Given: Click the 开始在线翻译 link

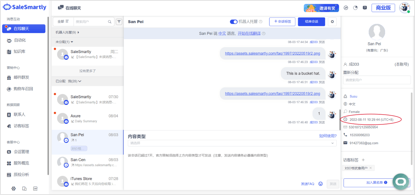Looking at the screenshot, I should (x=249, y=33).
